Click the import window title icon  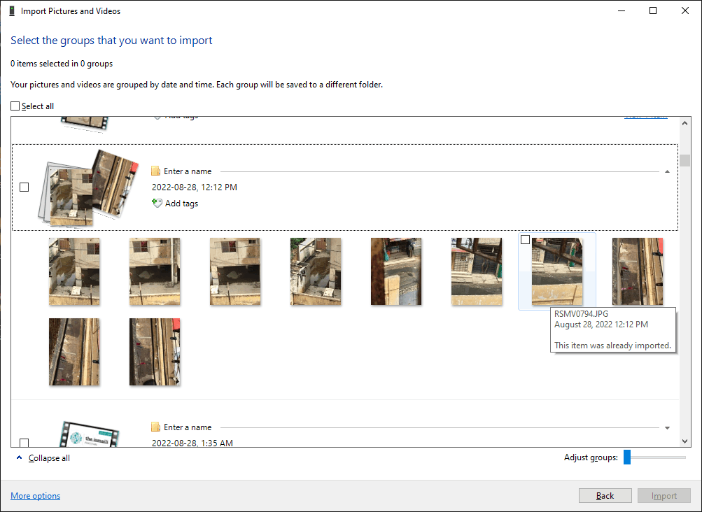[12, 11]
